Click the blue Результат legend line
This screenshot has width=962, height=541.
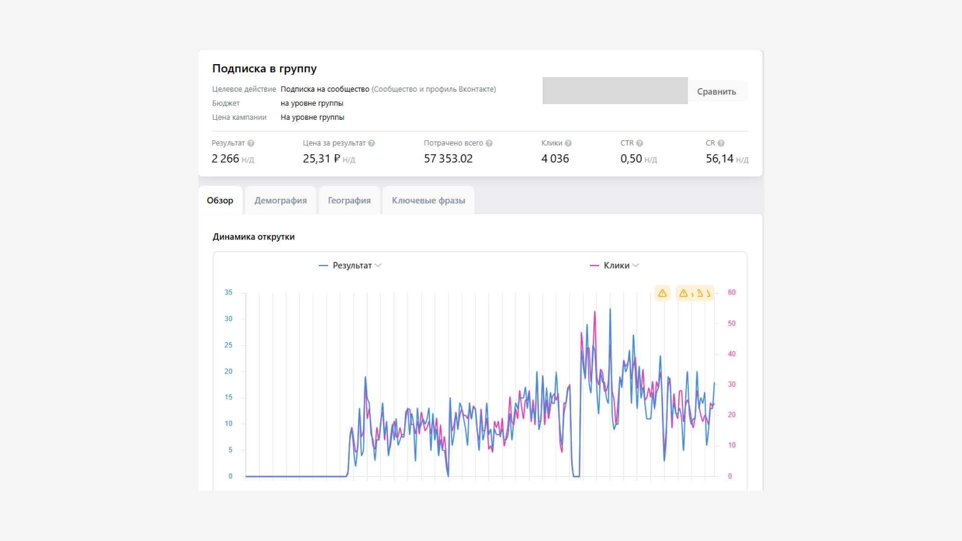tap(323, 265)
